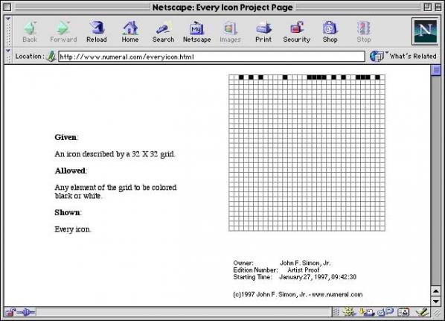Open Address Book component icon
Viewport: 445px width, 321px height.
[x=403, y=312]
